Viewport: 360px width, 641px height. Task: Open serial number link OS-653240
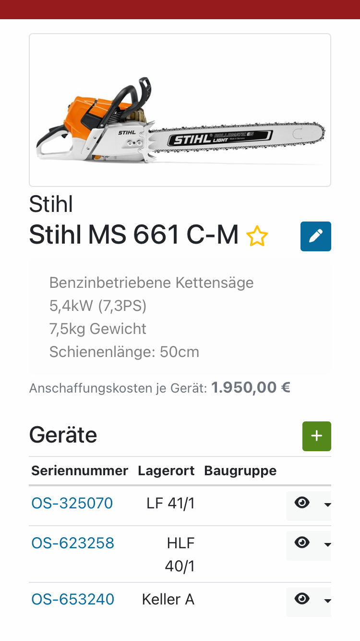[x=72, y=599]
